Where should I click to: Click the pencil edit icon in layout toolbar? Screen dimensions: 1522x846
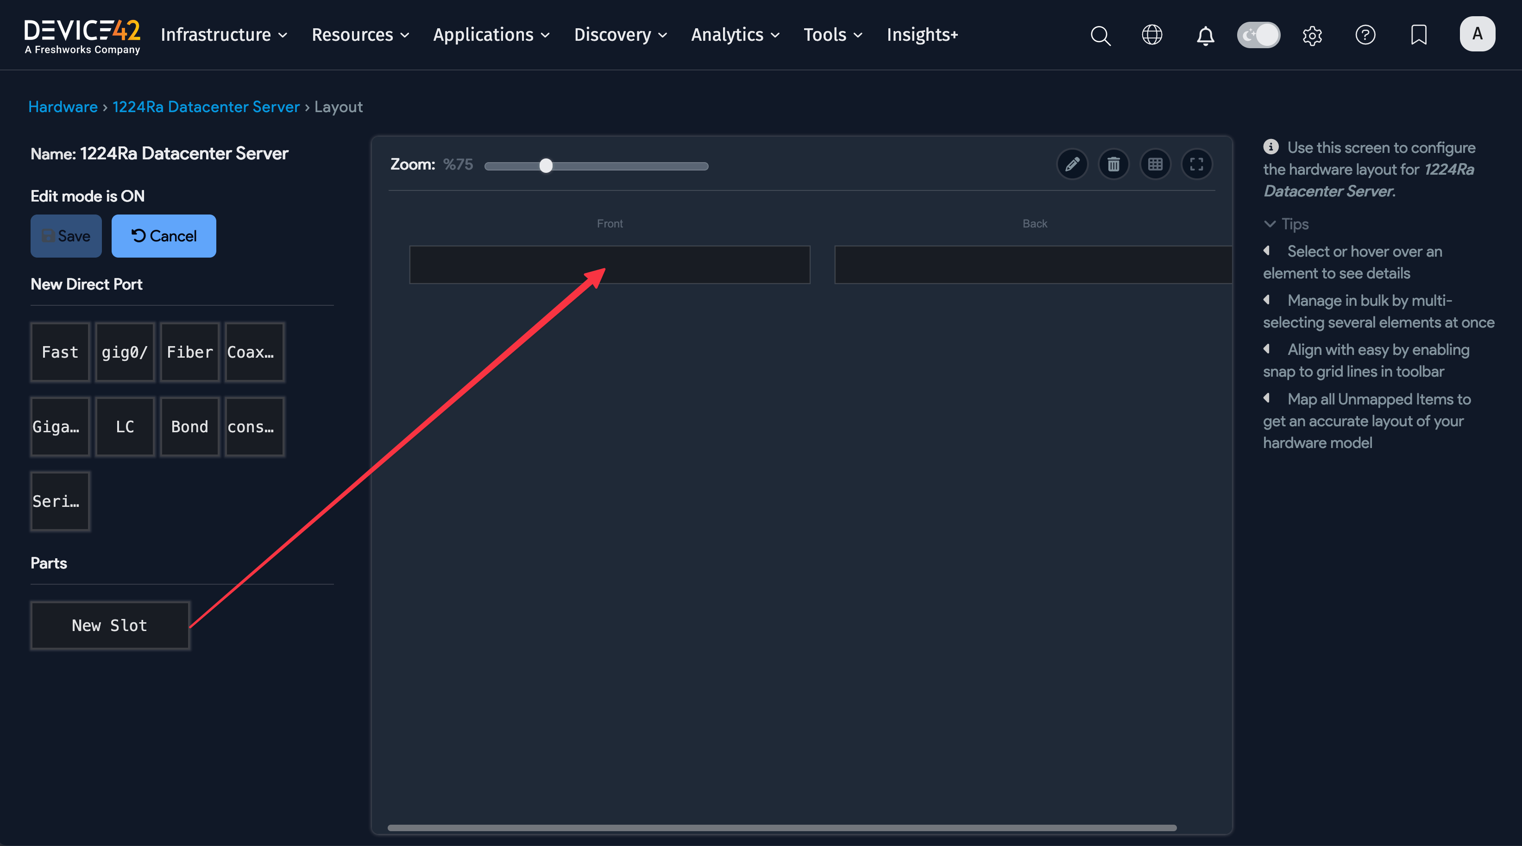(1072, 164)
